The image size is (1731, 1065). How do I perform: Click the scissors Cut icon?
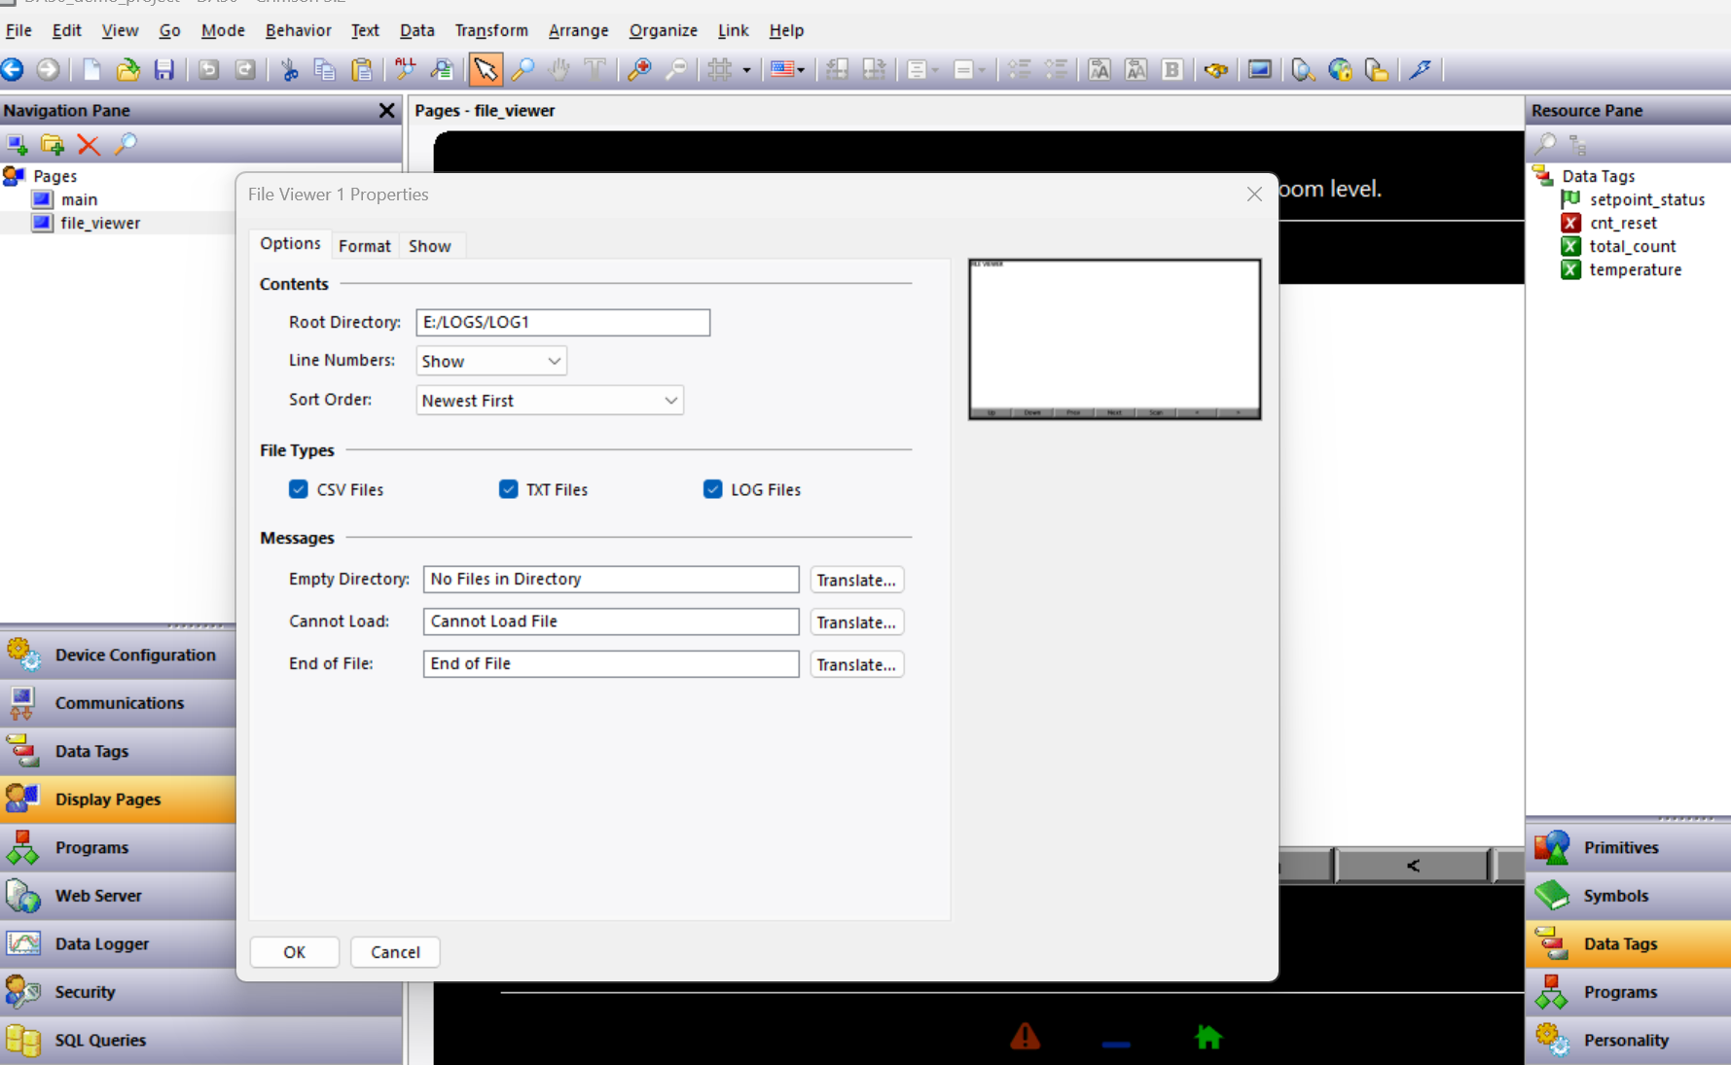pyautogui.click(x=289, y=70)
